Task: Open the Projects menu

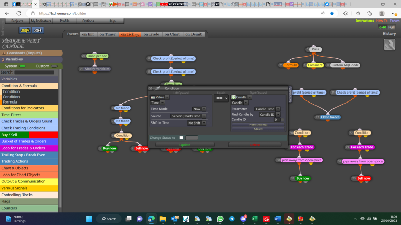Action: [x=17, y=21]
